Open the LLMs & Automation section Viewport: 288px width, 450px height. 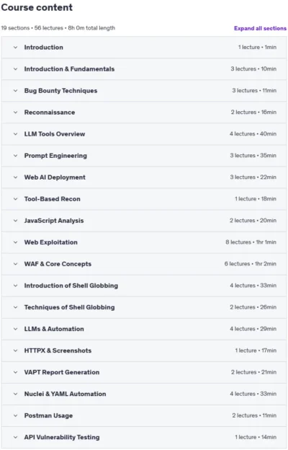tap(144, 329)
